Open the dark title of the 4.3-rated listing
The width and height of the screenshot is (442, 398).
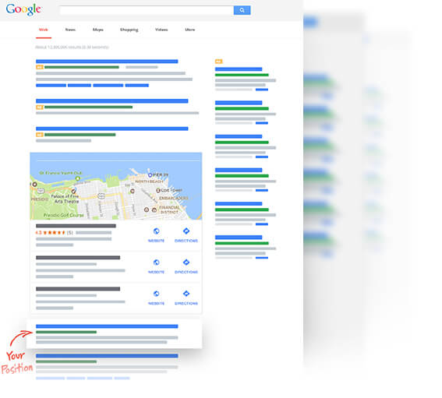pyautogui.click(x=76, y=226)
